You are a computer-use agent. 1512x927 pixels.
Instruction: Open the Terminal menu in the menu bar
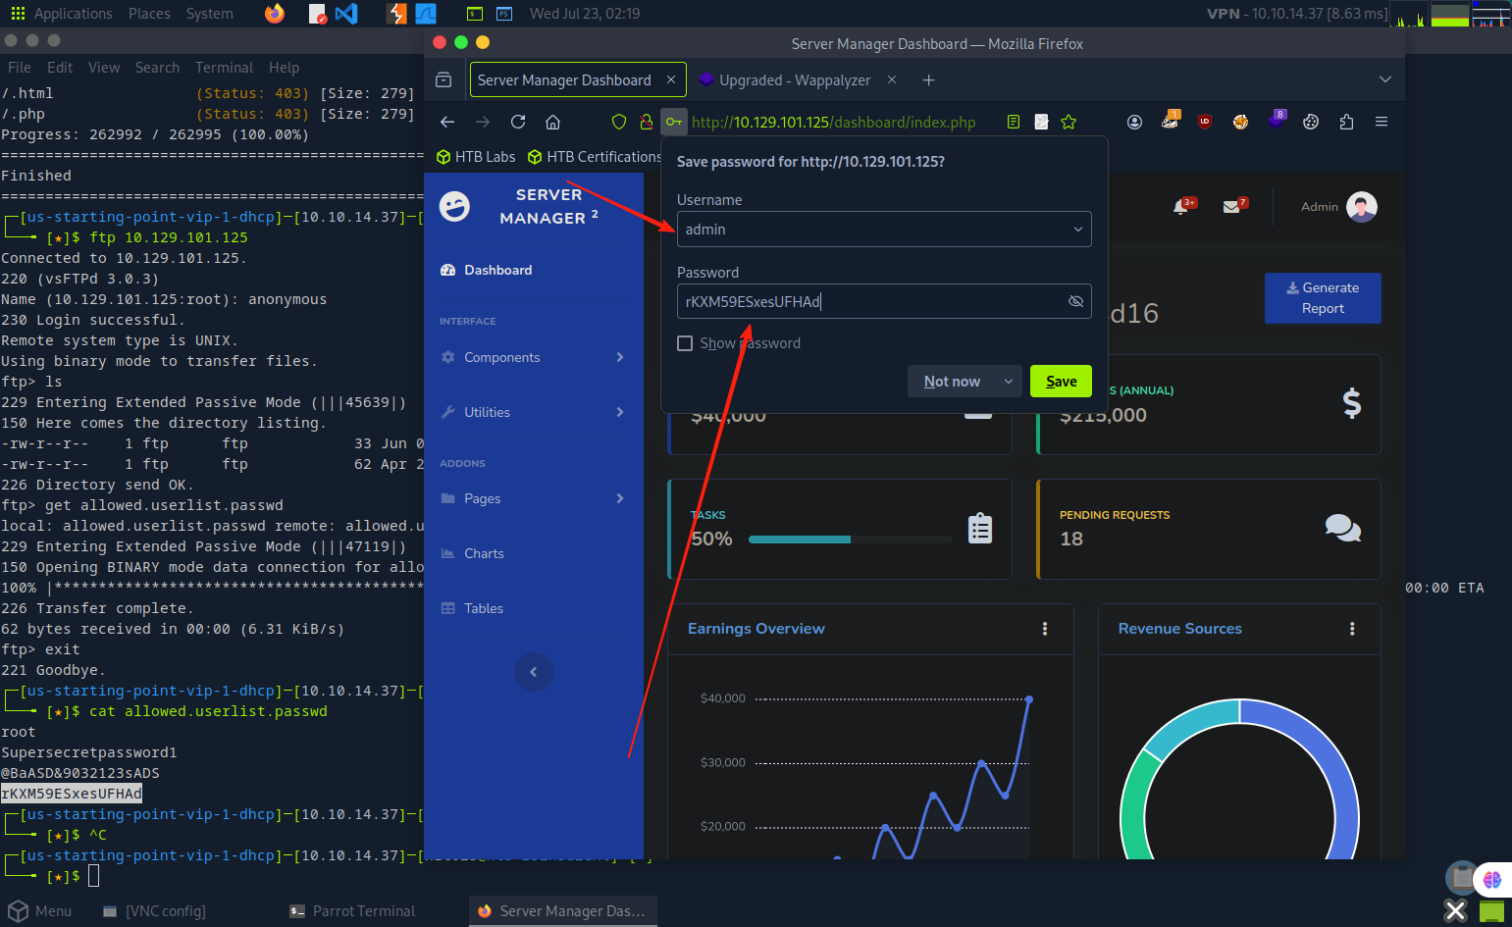(x=224, y=68)
